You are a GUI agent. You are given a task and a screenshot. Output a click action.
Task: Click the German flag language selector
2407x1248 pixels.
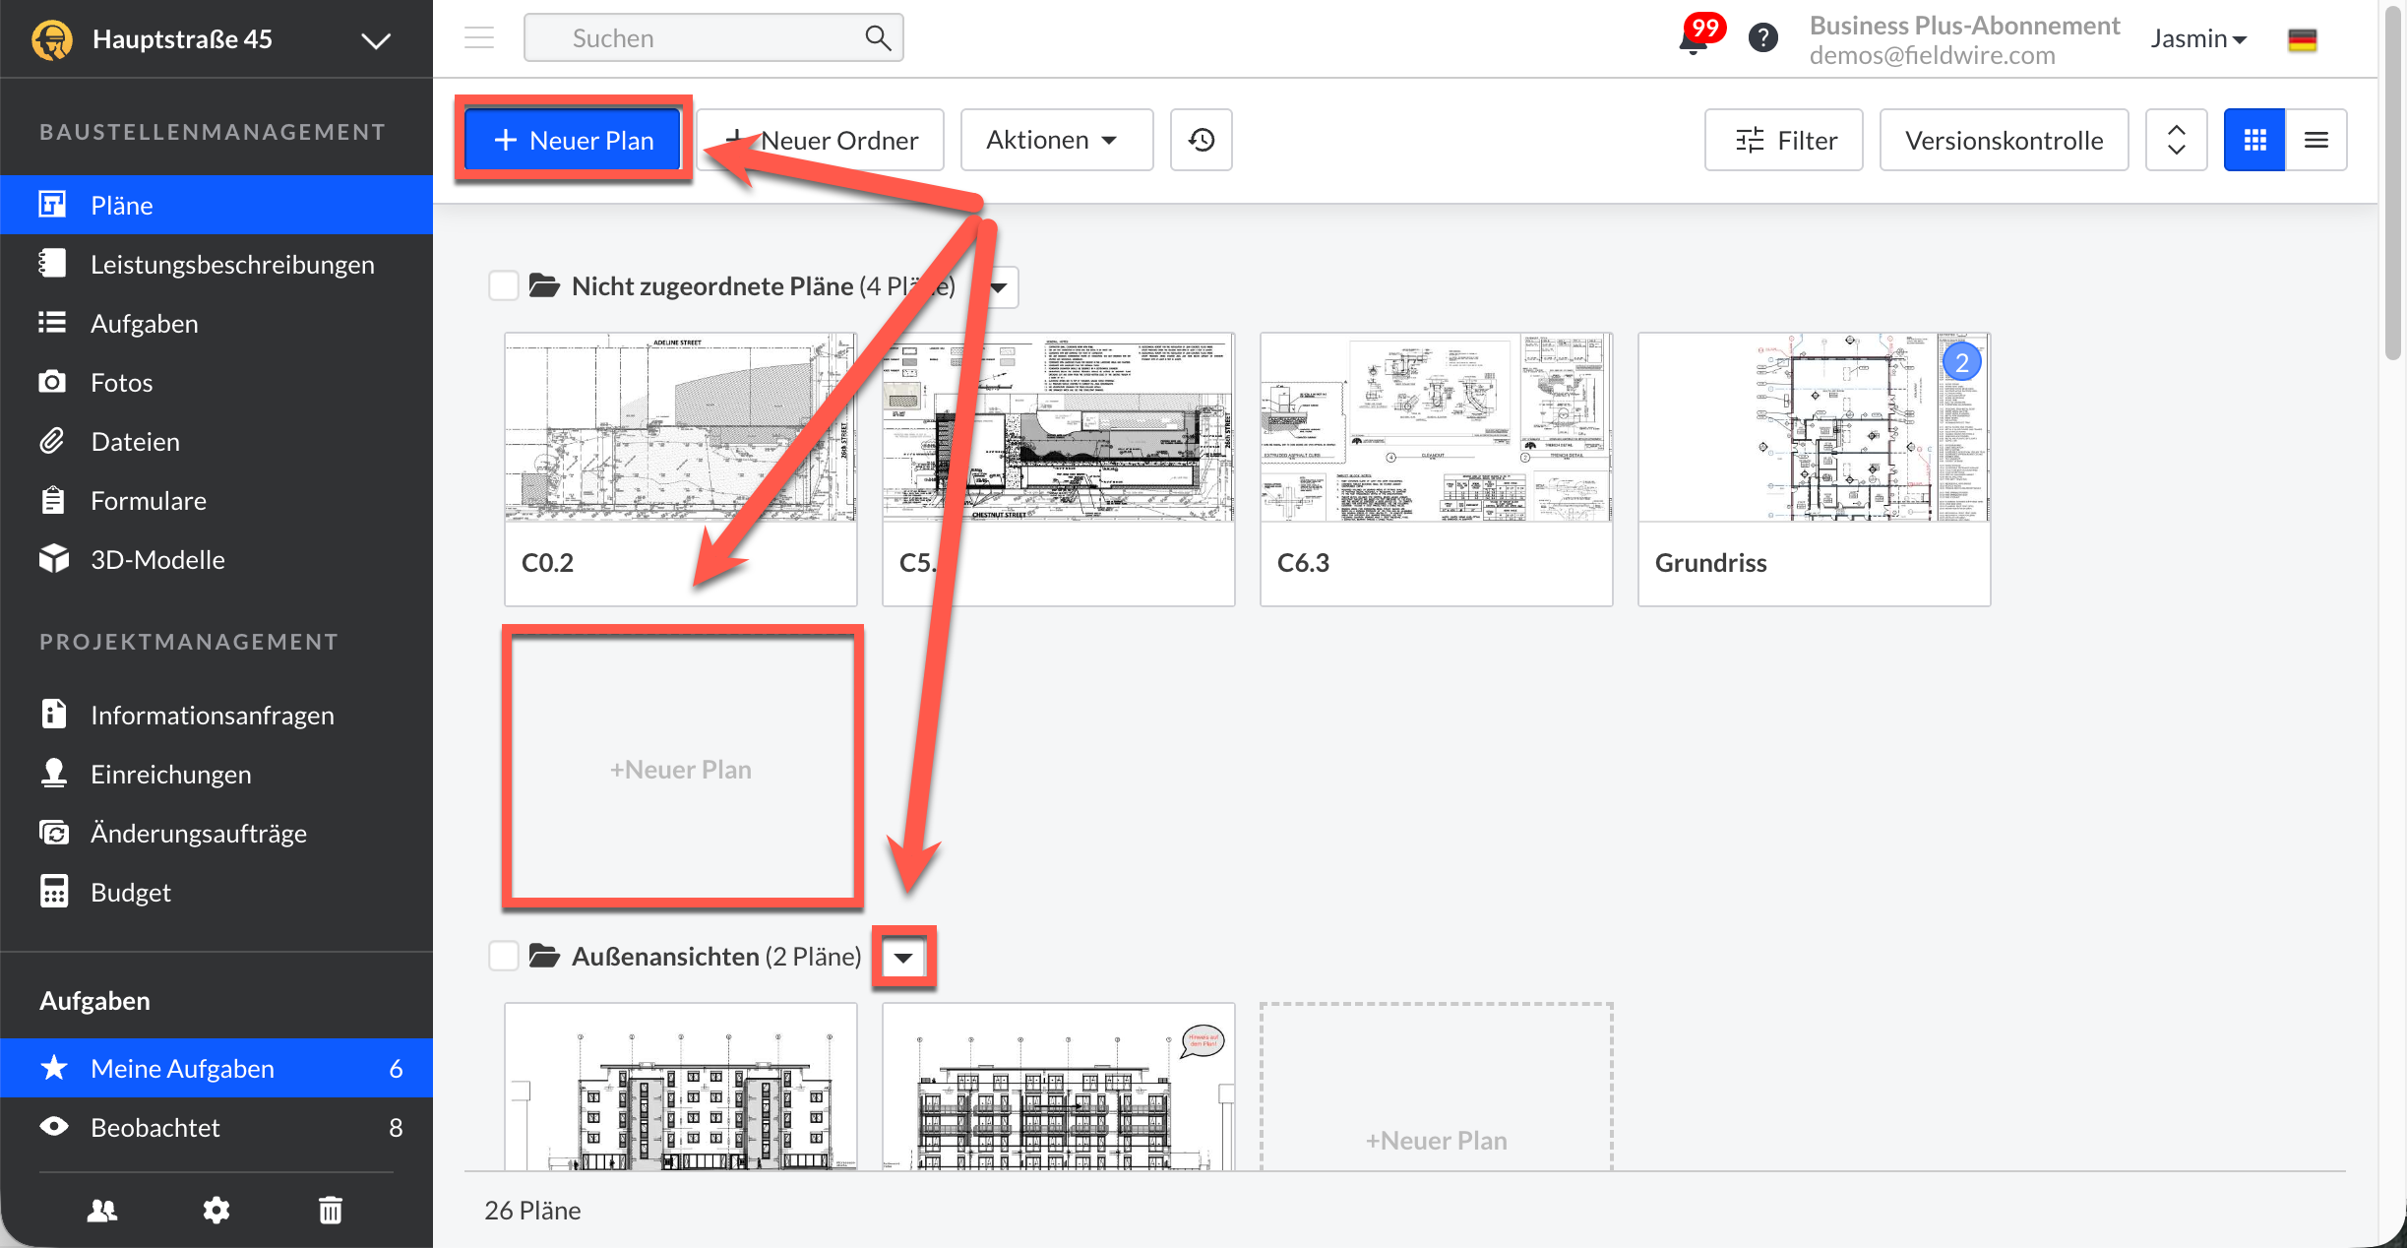tap(2302, 39)
